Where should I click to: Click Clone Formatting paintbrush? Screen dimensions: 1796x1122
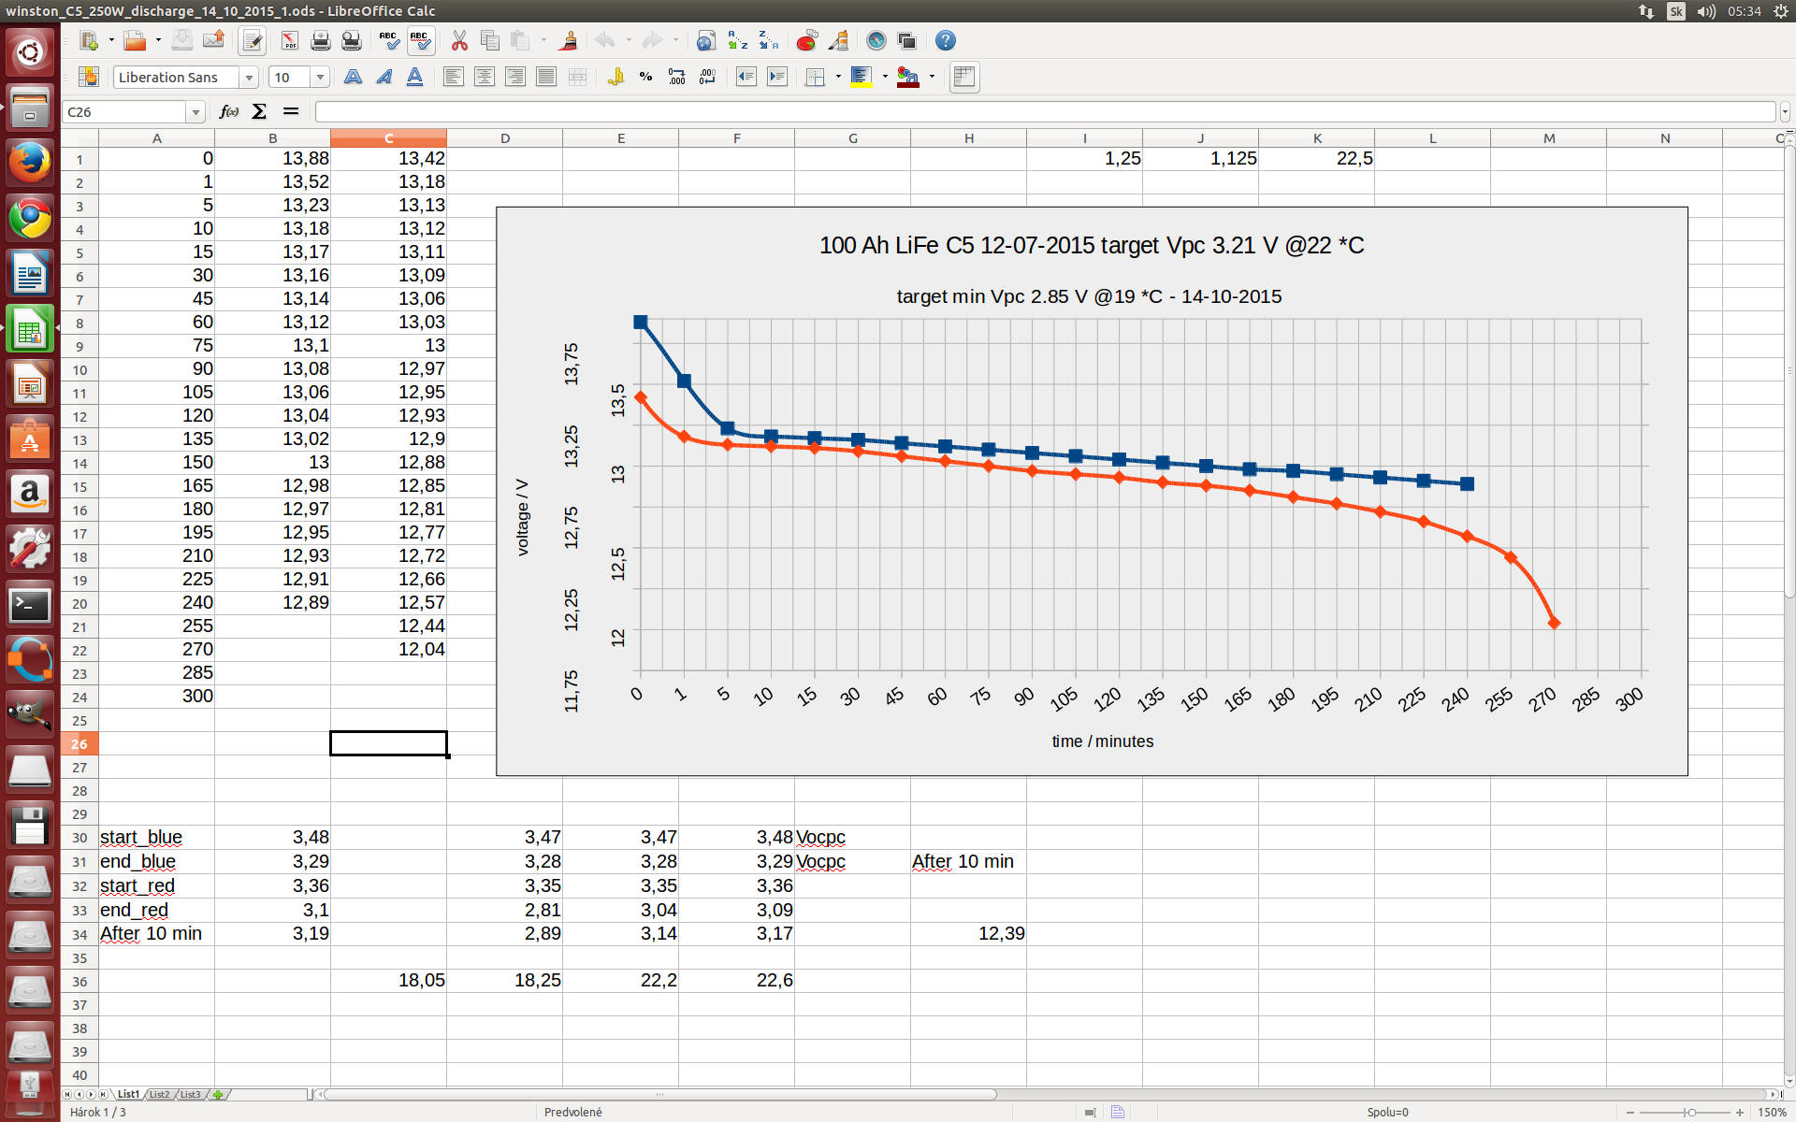[x=567, y=40]
